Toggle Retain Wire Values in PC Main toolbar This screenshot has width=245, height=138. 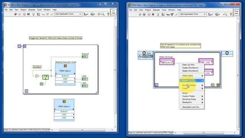tap(38, 14)
